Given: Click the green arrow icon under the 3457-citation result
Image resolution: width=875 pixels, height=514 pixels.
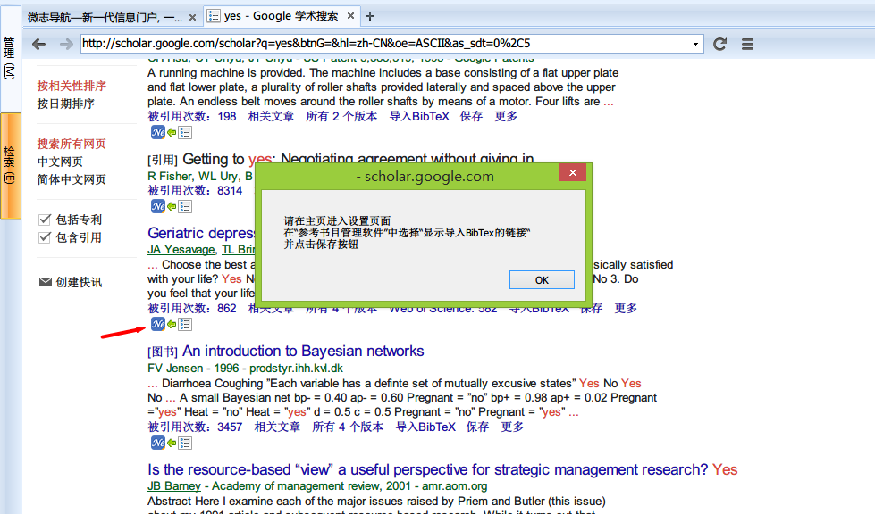Looking at the screenshot, I should (172, 443).
